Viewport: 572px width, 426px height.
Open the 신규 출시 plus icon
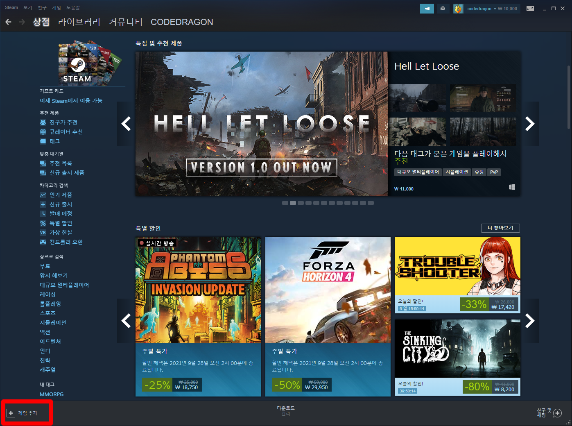coord(43,204)
